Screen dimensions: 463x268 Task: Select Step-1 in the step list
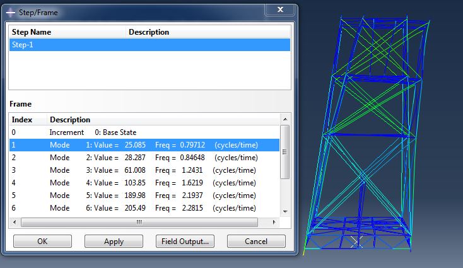(150, 45)
